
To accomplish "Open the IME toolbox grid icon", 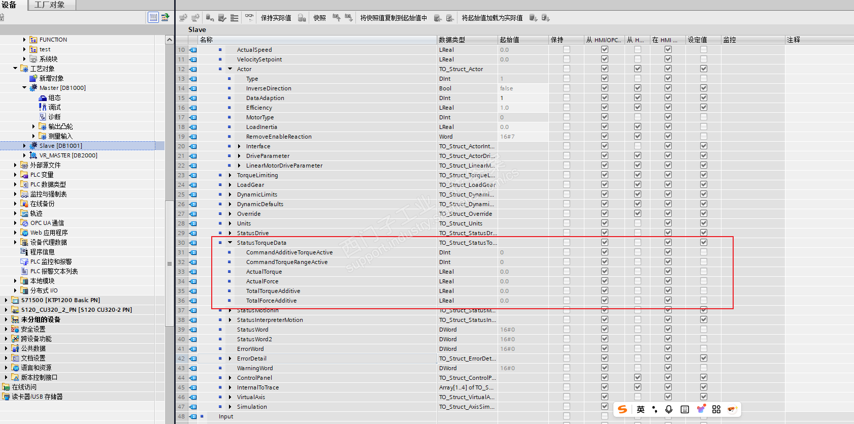I will (716, 409).
